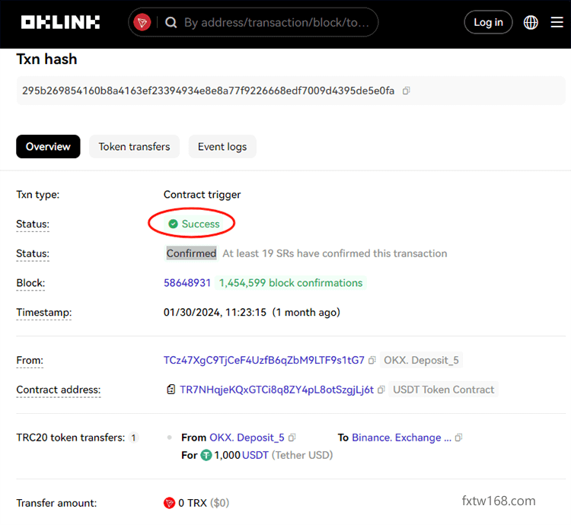This screenshot has height=525, width=571.
Task: Open block 58648931
Action: 187,283
